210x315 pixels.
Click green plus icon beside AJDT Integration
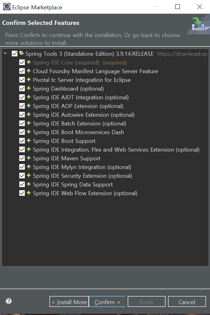pyautogui.click(x=29, y=97)
